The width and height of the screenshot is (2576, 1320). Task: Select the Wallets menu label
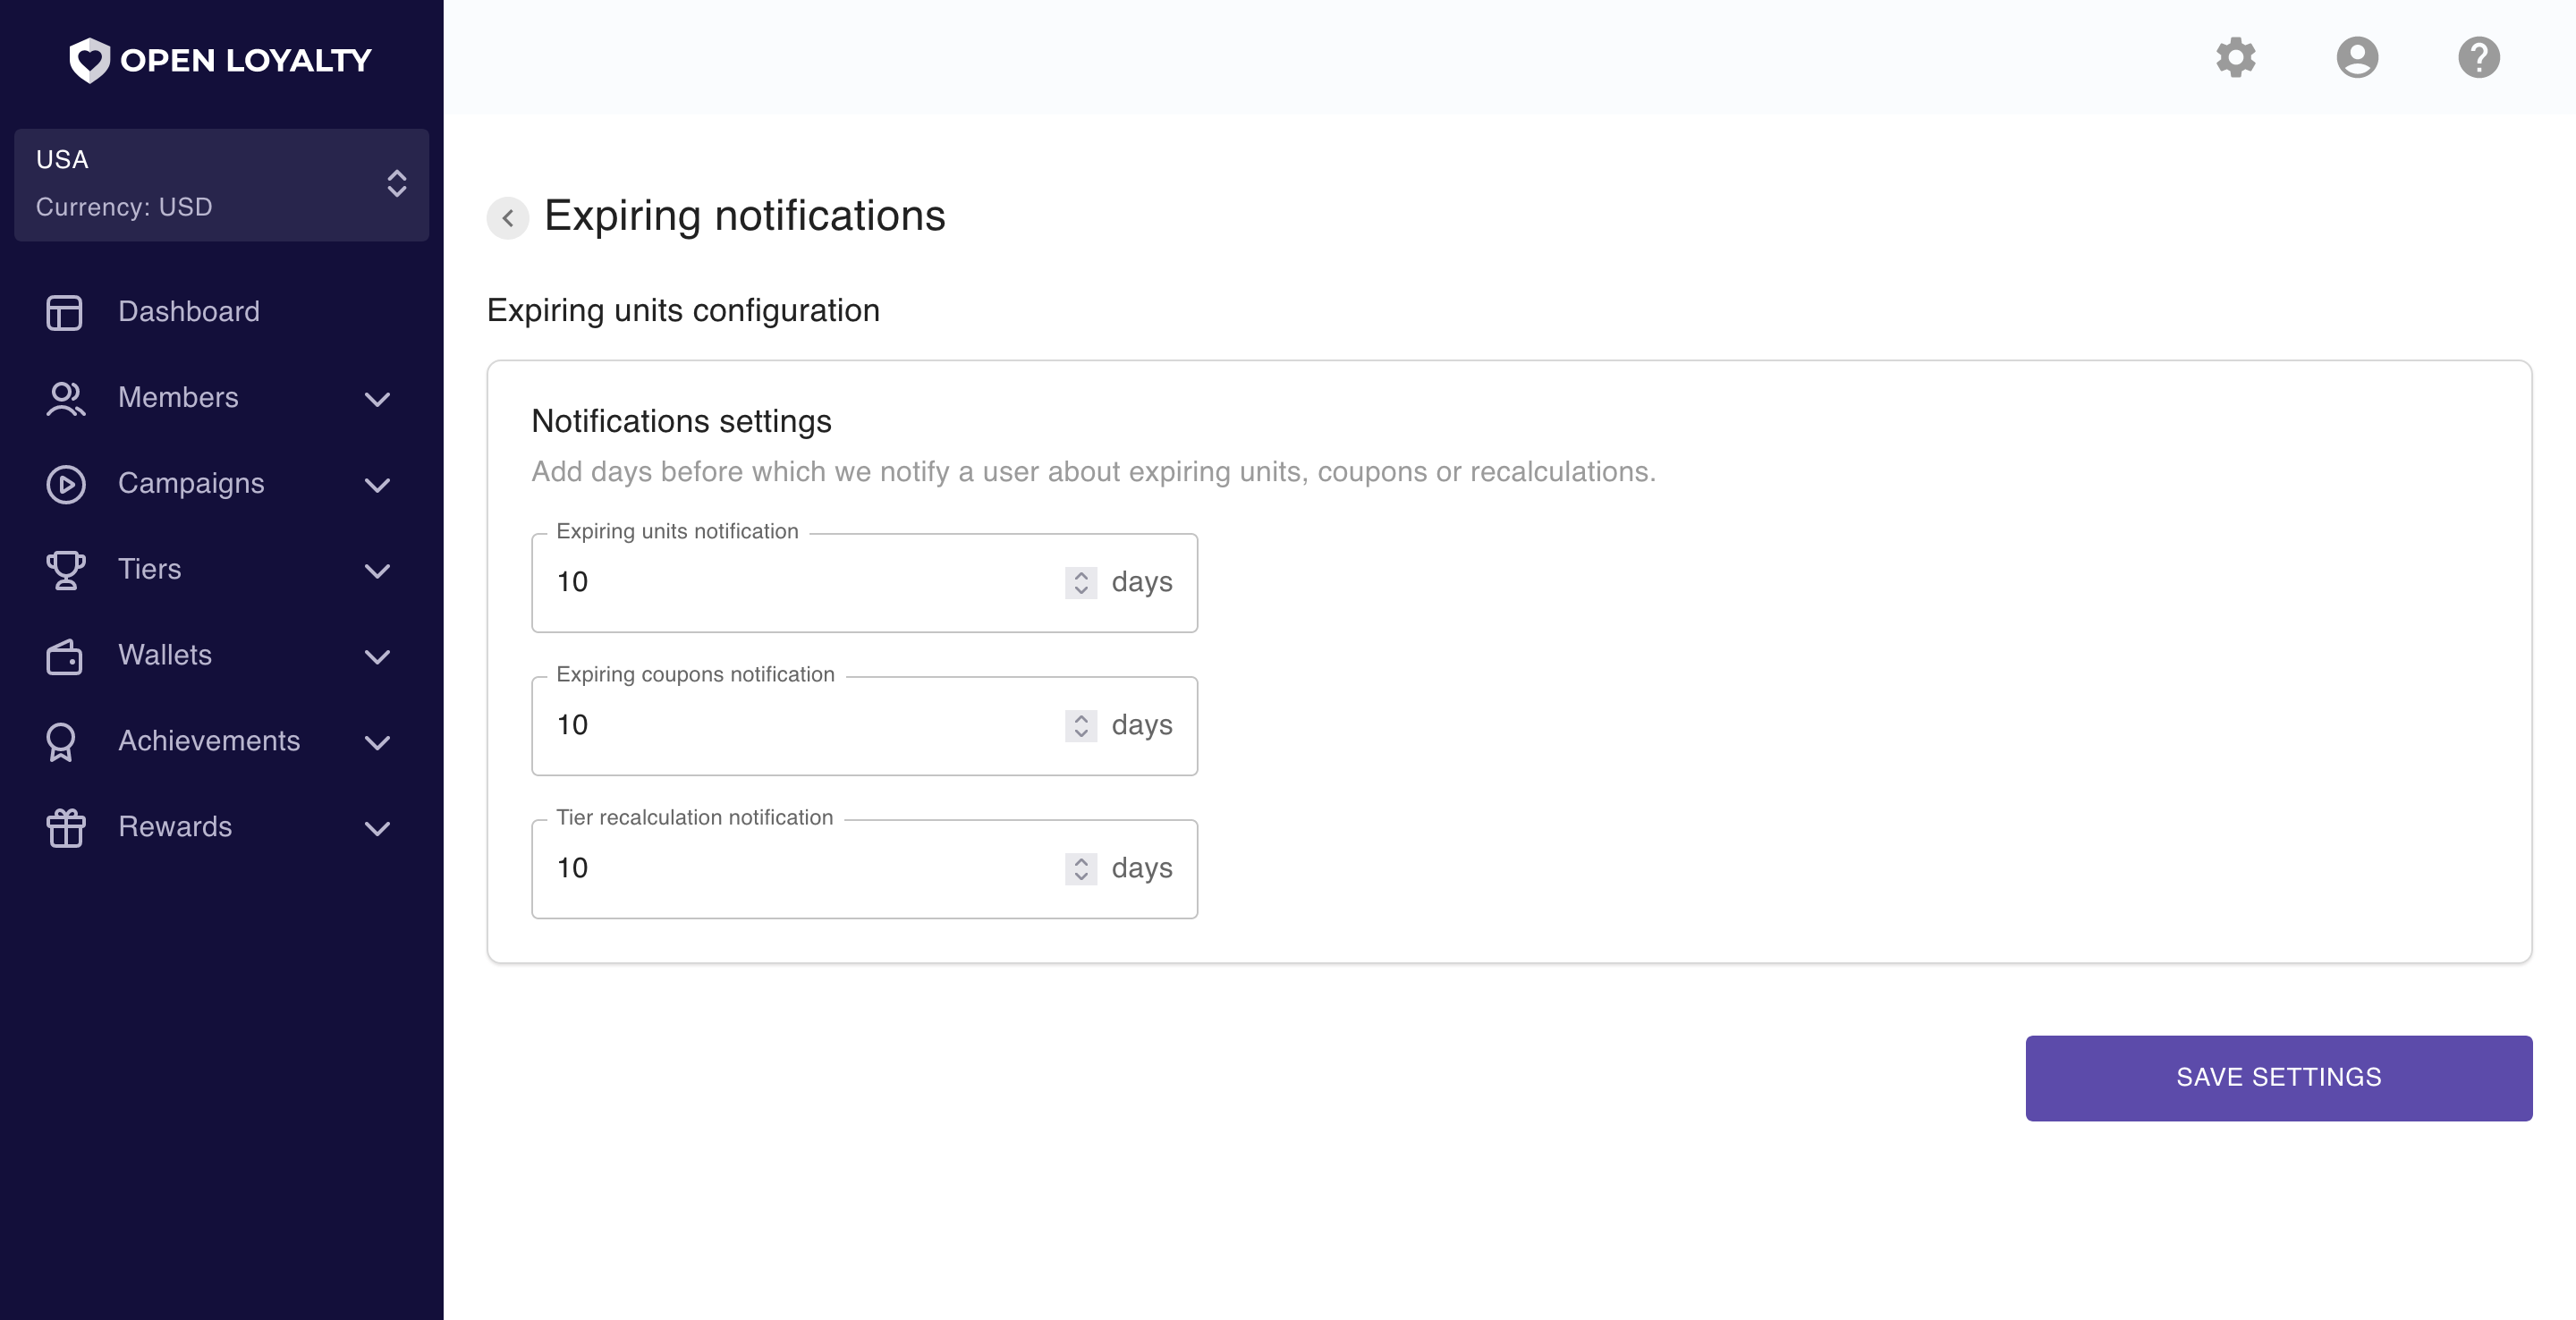165,655
